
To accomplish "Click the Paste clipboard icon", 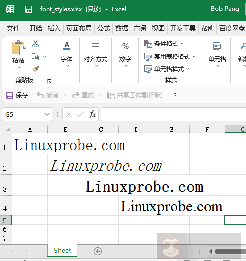I will (19, 48).
